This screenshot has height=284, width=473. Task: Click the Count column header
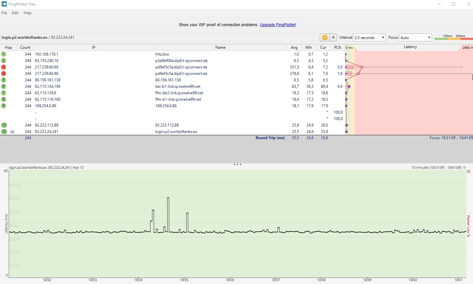(x=25, y=47)
